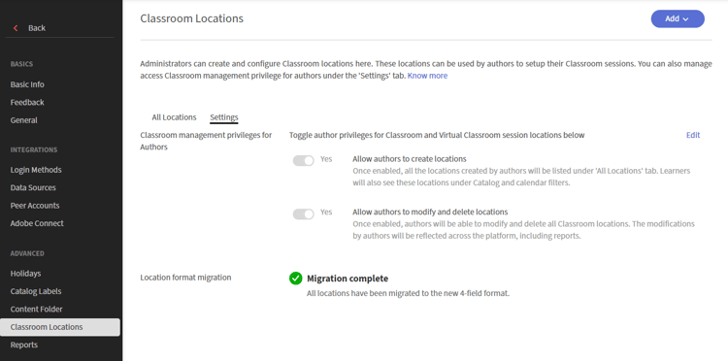
Task: Click Allow authors to create locations label
Action: coord(409,159)
